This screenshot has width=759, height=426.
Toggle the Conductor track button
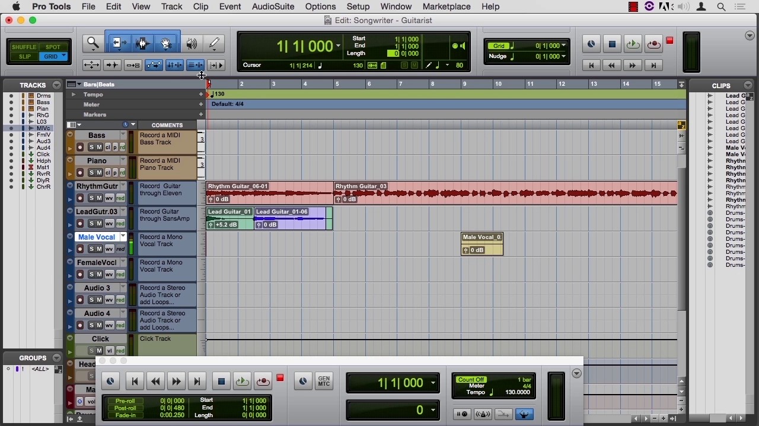(524, 414)
